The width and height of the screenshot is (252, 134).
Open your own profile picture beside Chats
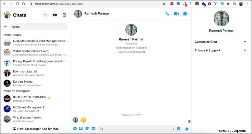coord(7,15)
